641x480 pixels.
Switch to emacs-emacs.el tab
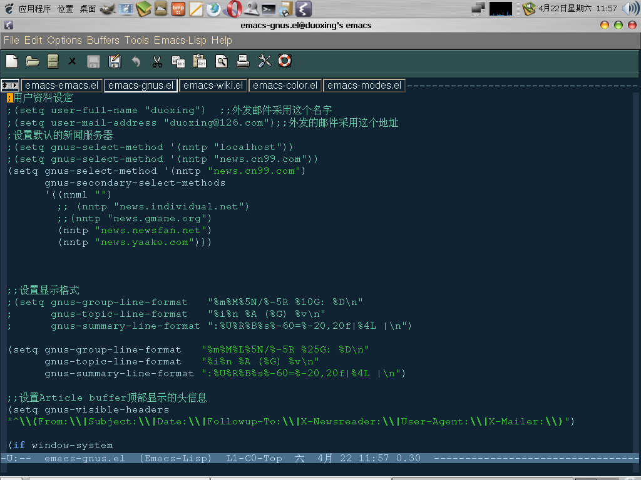(x=62, y=85)
